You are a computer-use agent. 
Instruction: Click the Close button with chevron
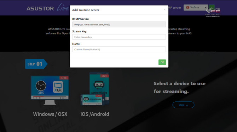[x=183, y=105]
